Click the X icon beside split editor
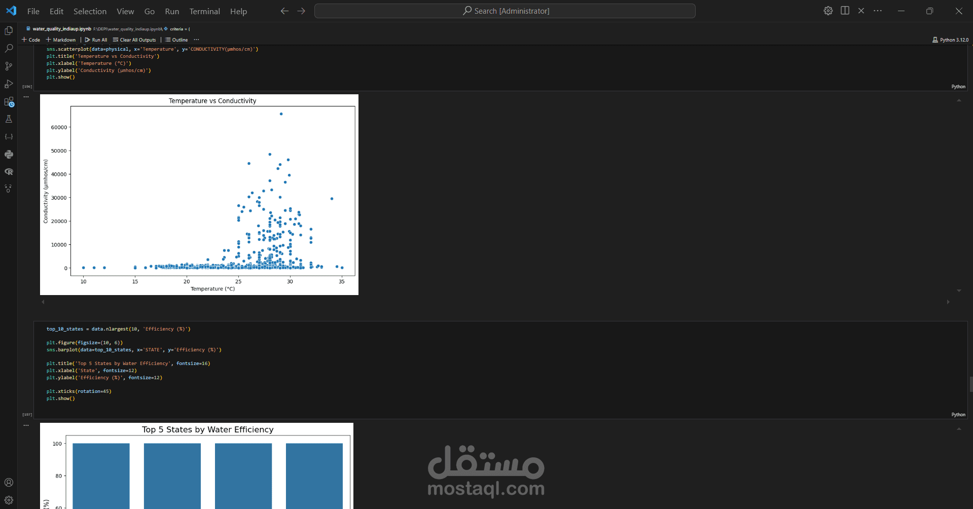This screenshot has width=973, height=509. point(861,11)
